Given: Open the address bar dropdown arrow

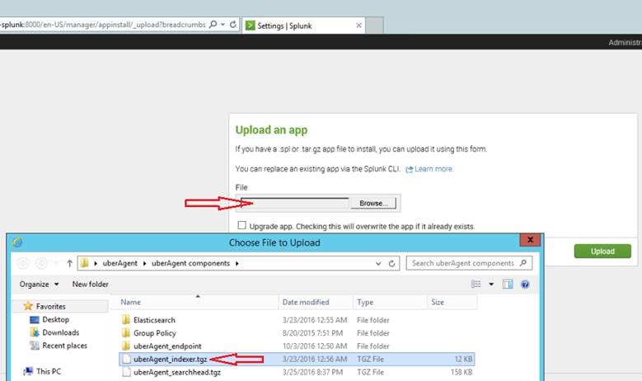Looking at the screenshot, I should [223, 25].
